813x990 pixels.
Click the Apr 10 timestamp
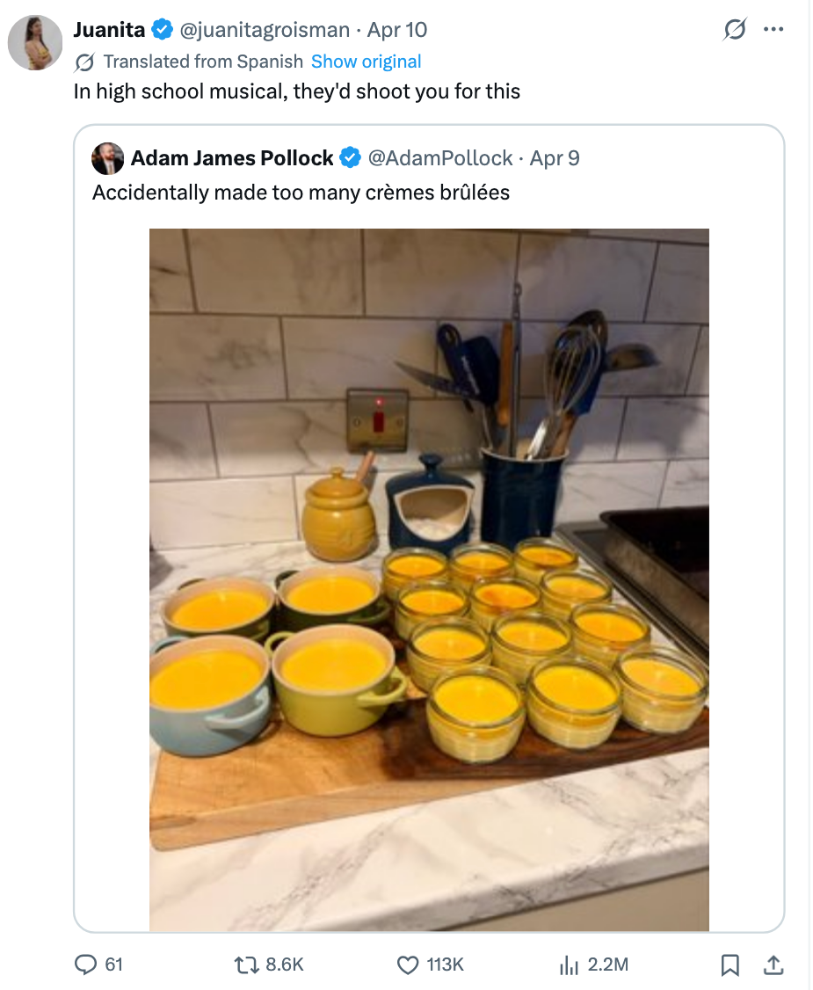tap(397, 30)
